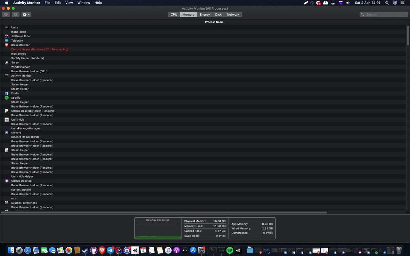
Task: Open Podcasts from the Dock
Action: (x=176, y=250)
